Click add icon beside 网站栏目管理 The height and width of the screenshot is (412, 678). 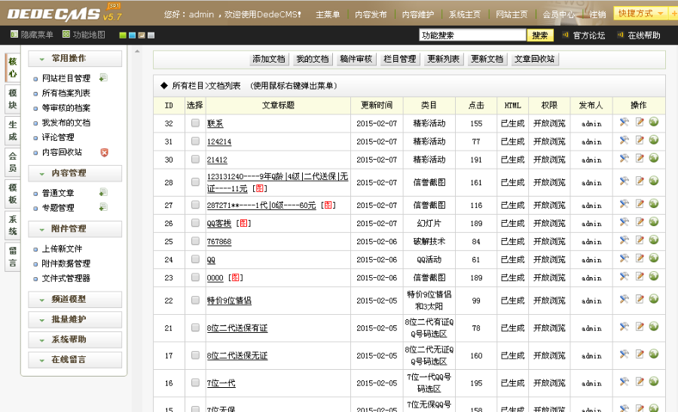coord(103,78)
